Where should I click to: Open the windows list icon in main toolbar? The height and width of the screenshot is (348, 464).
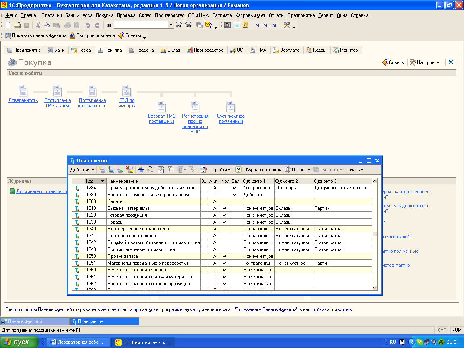pos(199,25)
